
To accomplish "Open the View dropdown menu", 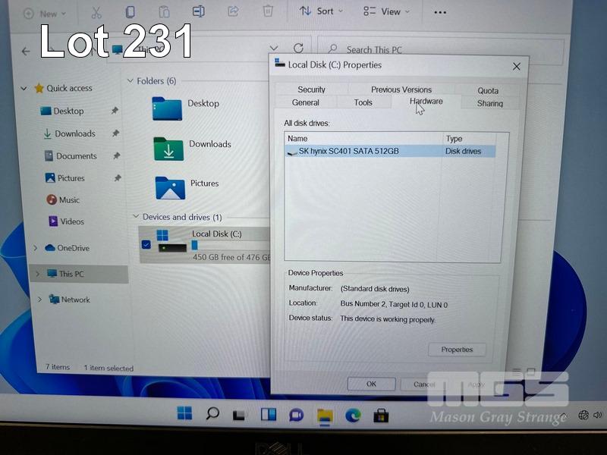I will tap(385, 11).
